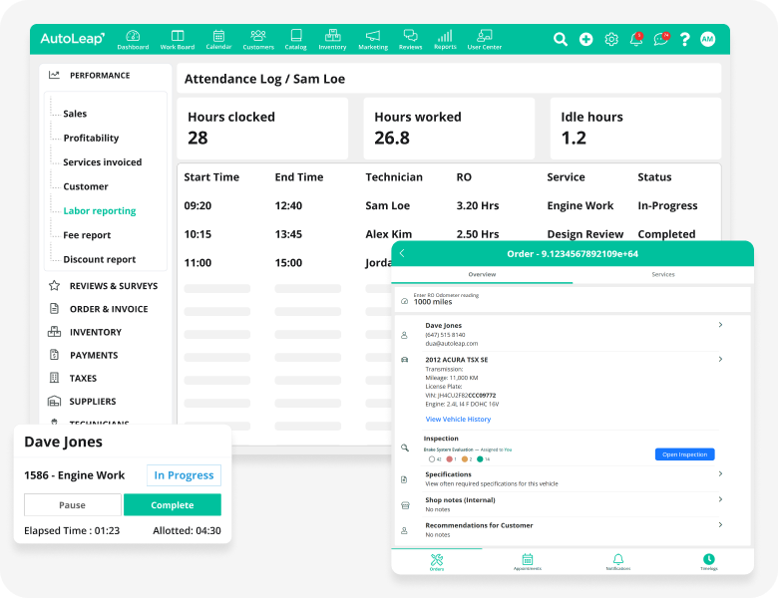Image resolution: width=778 pixels, height=598 pixels.
Task: Click the Open Inspection button
Action: point(684,454)
